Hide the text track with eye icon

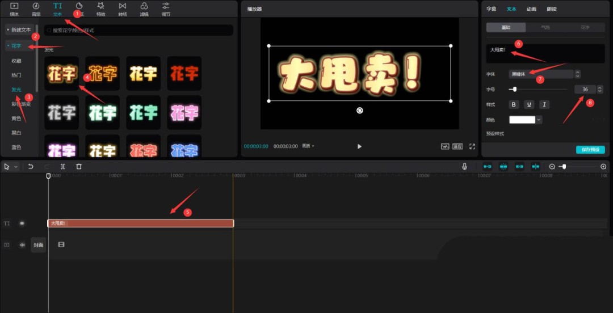click(x=22, y=223)
